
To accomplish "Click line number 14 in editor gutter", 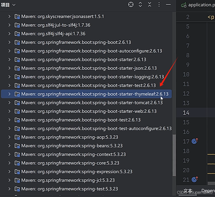I will click(186, 113).
